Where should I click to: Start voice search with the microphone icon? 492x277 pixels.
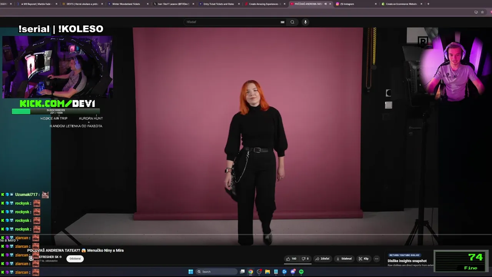pos(305,22)
